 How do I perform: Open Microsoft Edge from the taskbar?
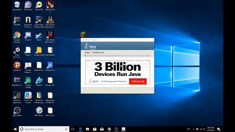tap(80, 129)
